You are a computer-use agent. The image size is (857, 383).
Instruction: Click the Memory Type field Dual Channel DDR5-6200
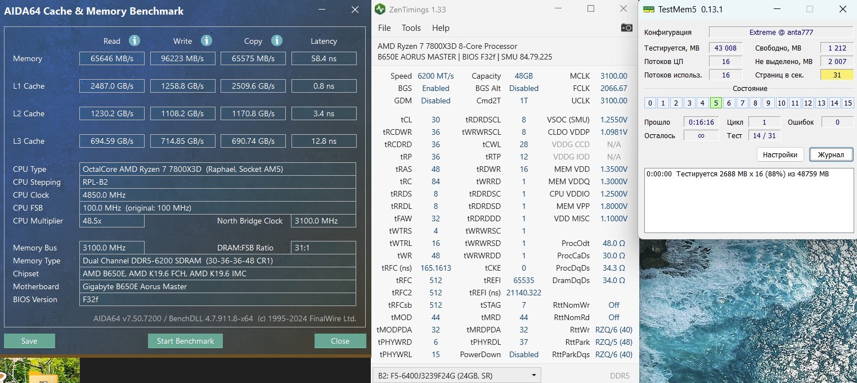pos(218,261)
